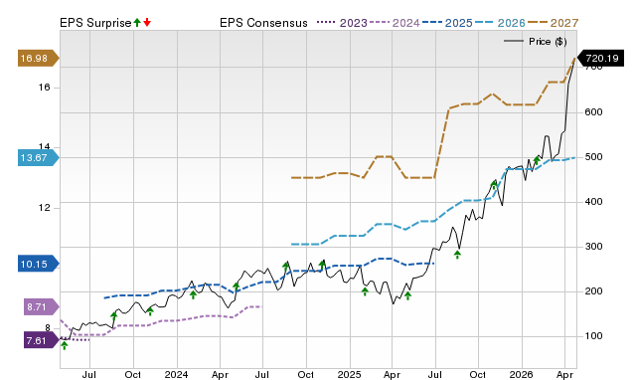The image size is (636, 380).
Task: Click the 500 price axis label
Action: click(593, 157)
